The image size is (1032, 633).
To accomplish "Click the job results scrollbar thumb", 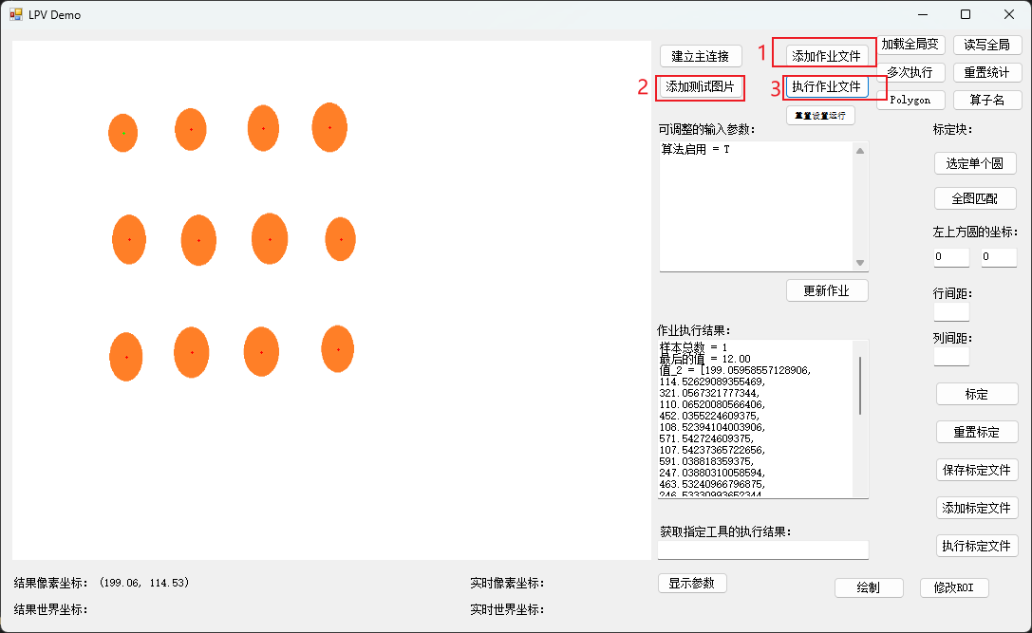I will point(860,385).
